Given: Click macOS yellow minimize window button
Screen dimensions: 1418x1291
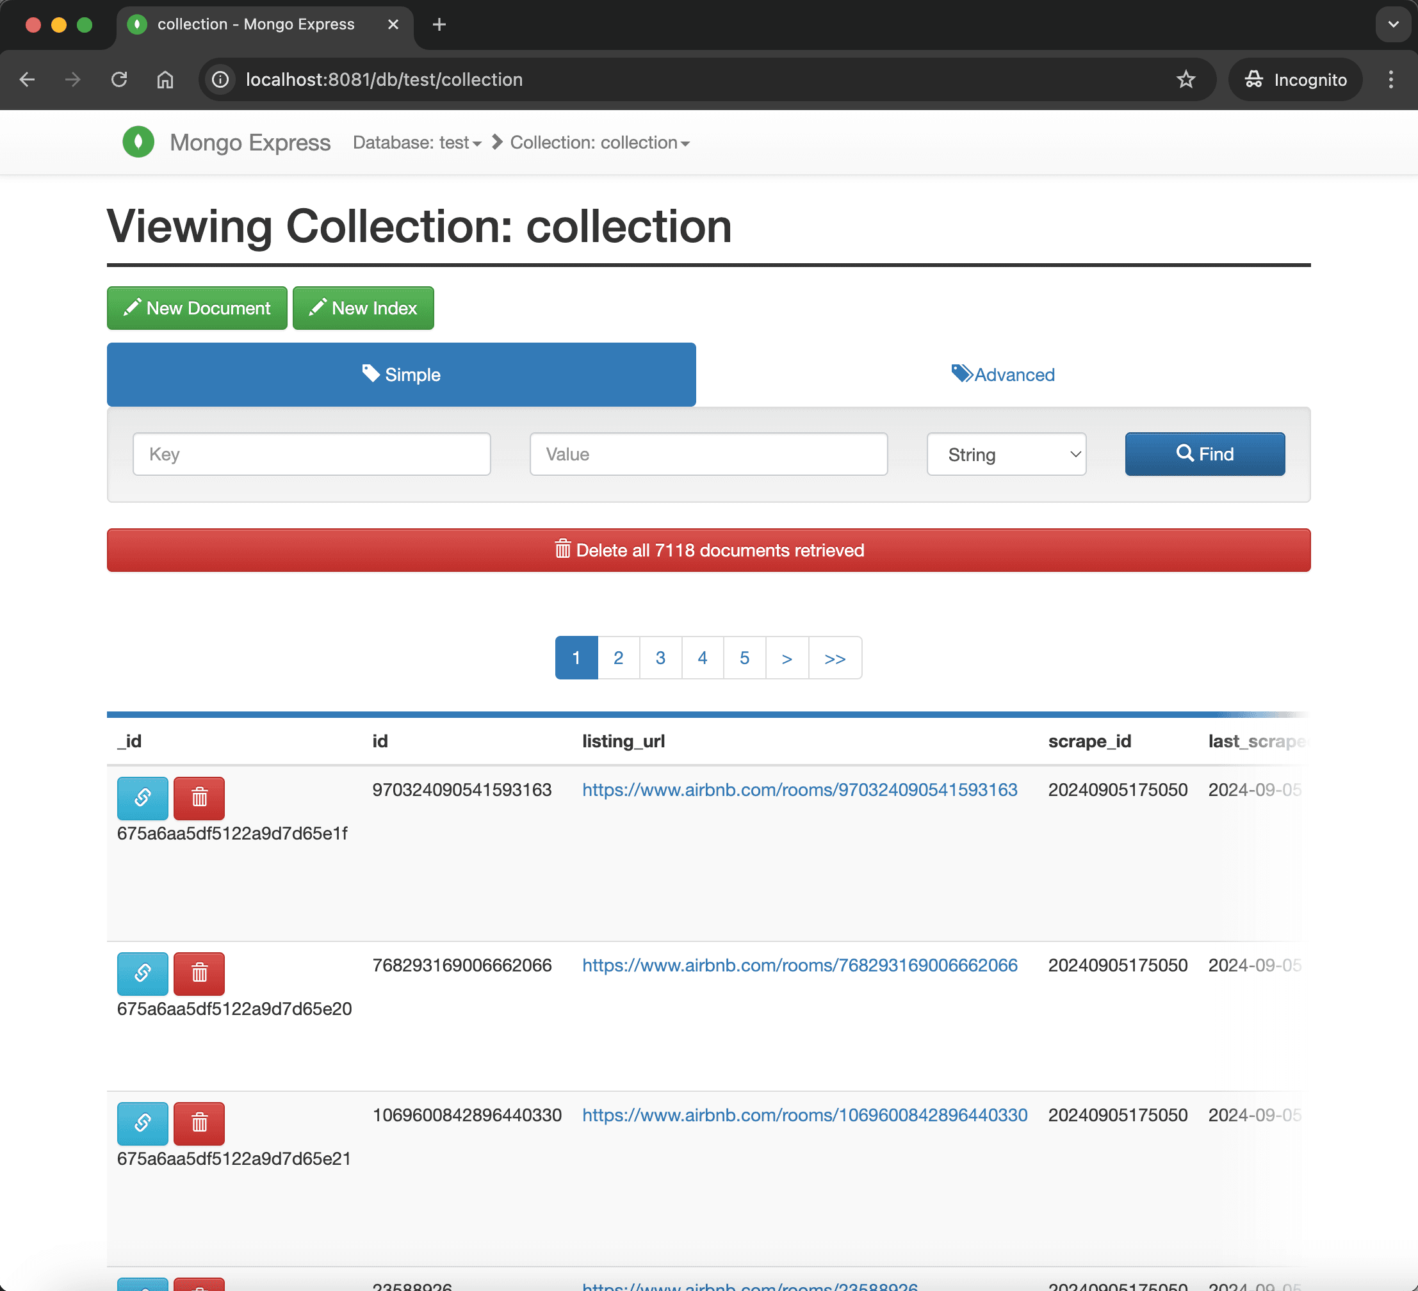Looking at the screenshot, I should [59, 24].
